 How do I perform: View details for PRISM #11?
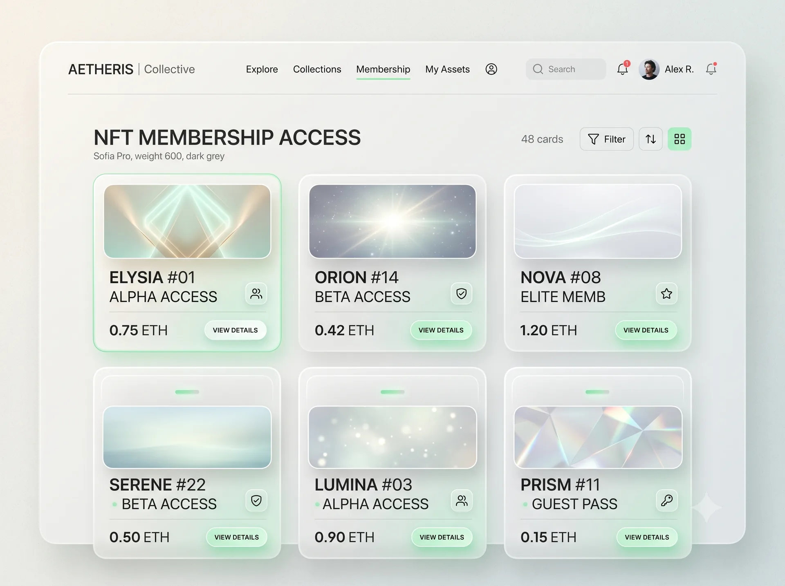pos(647,537)
